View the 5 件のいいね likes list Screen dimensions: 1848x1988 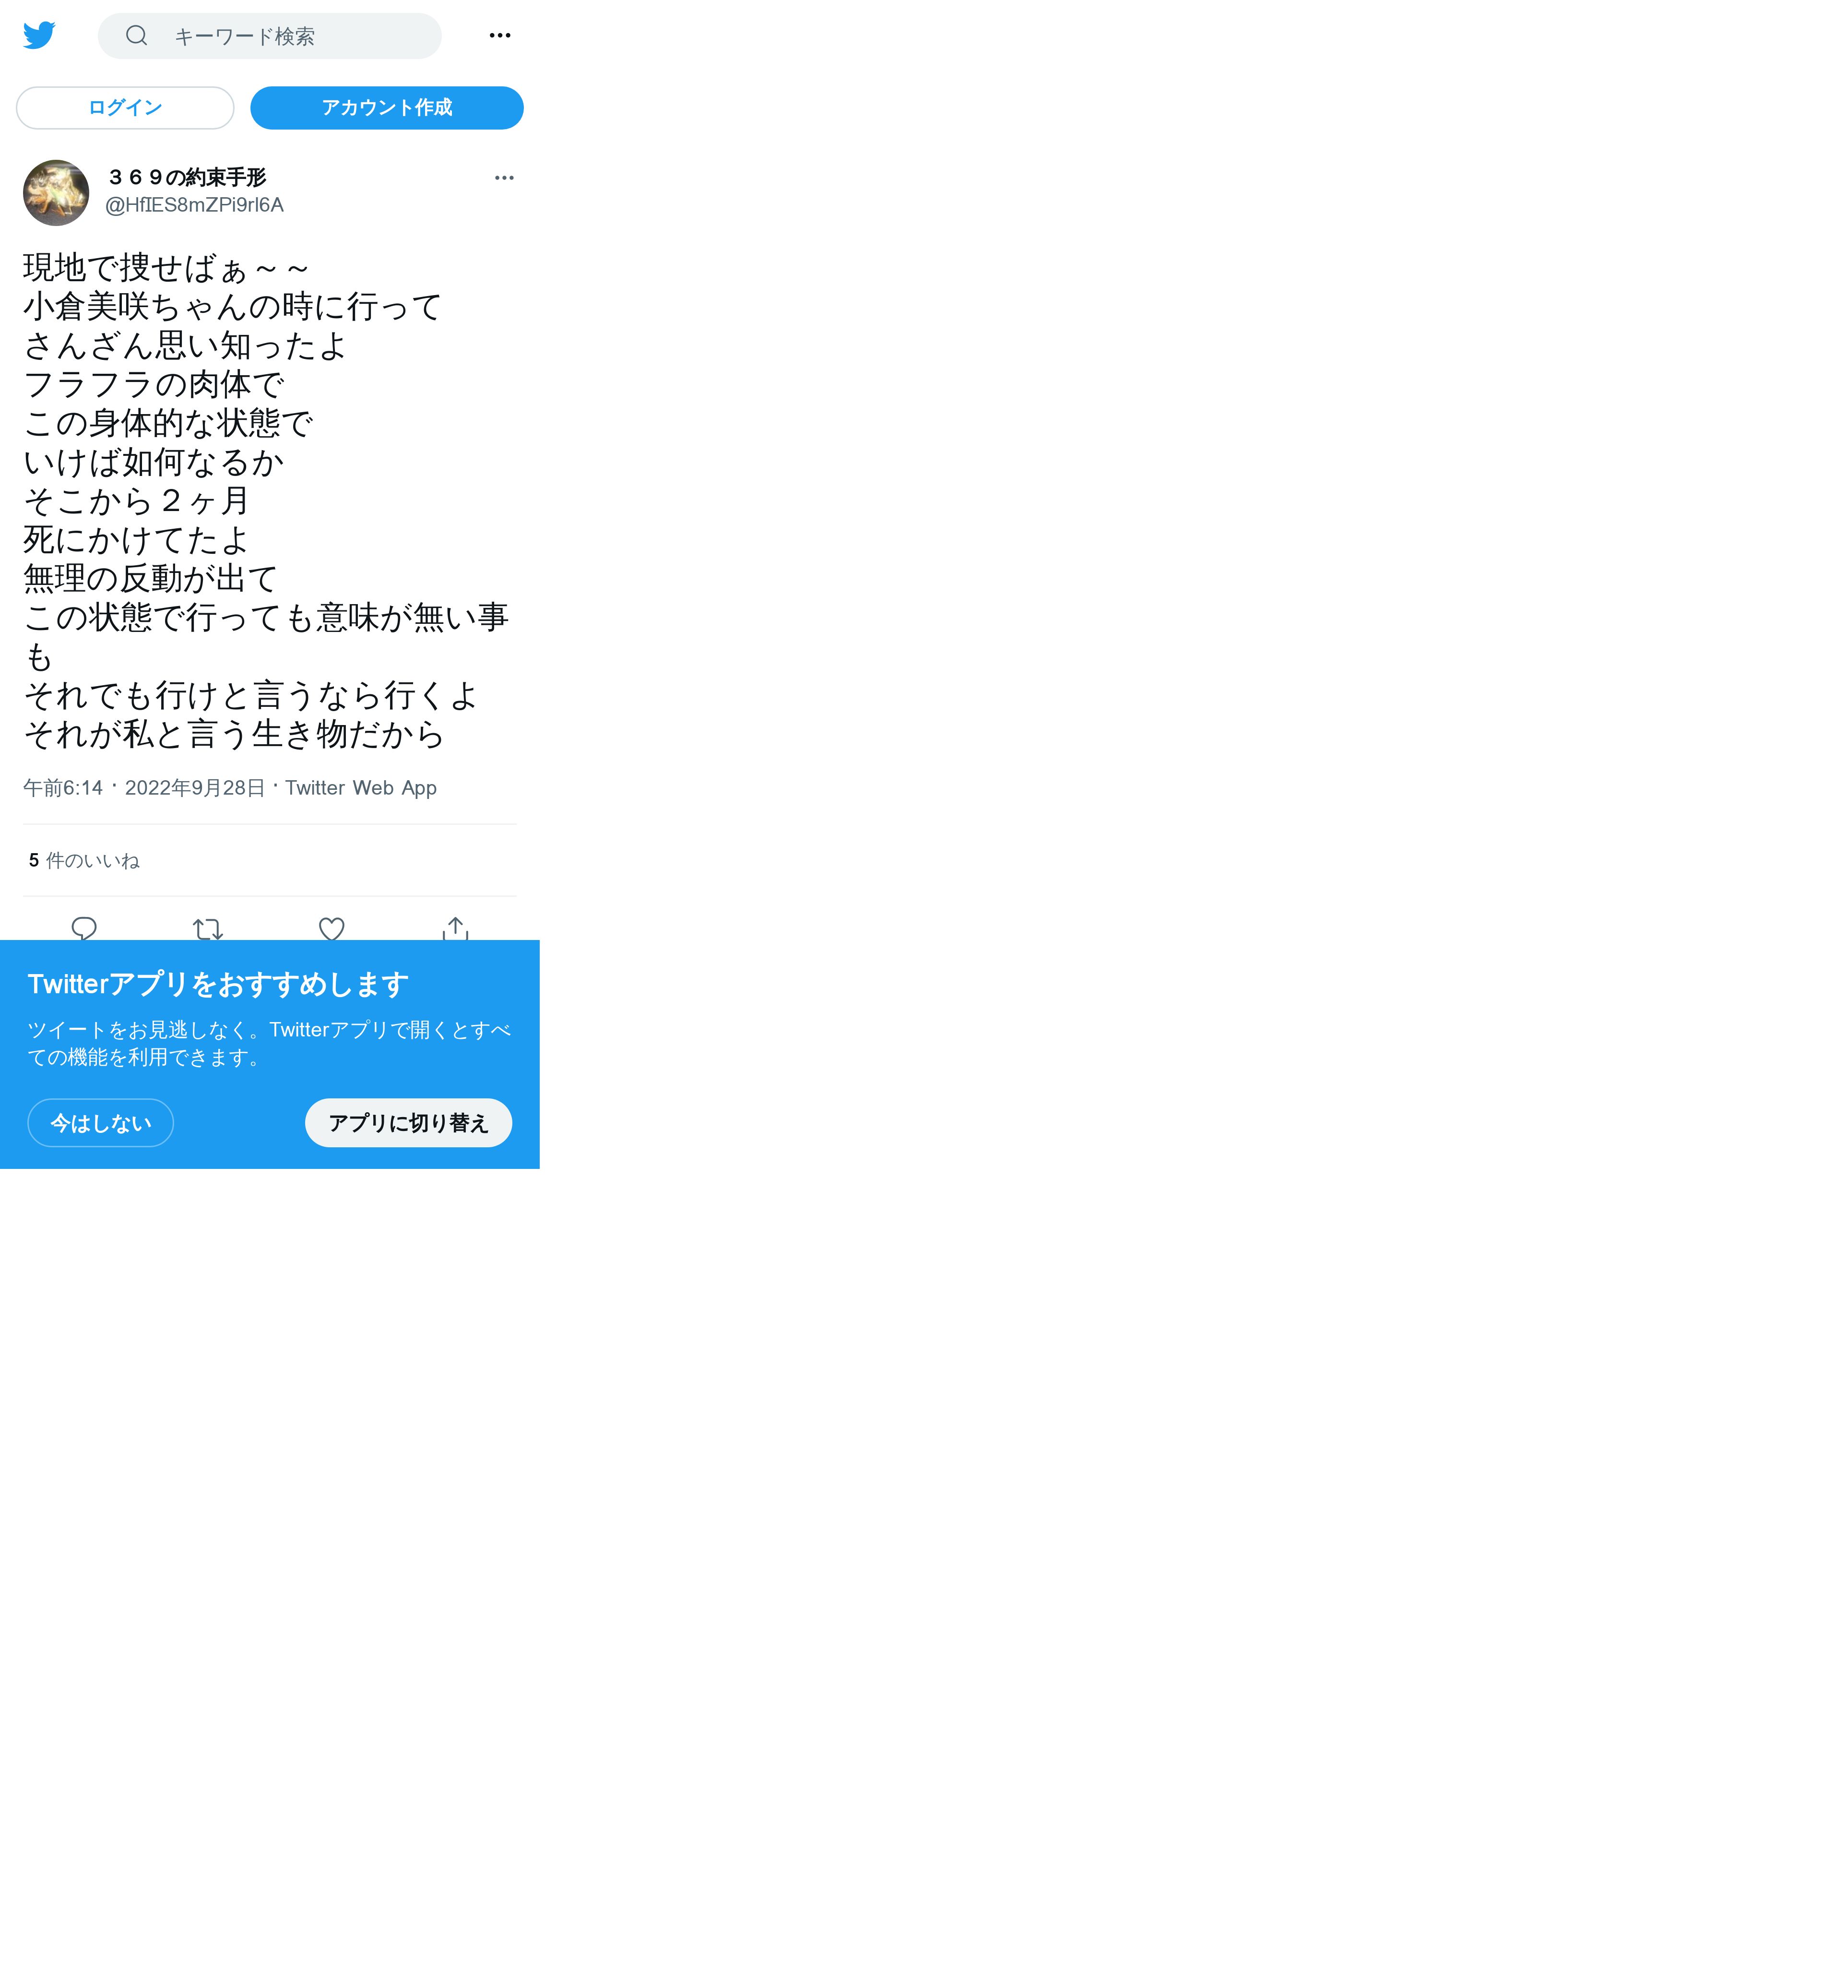[84, 861]
